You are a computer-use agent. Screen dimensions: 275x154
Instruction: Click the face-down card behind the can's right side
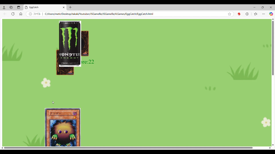click(85, 43)
